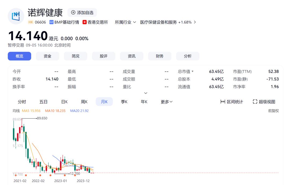Click the 均线 label
The image size is (290, 185).
pyautogui.click(x=16, y=111)
